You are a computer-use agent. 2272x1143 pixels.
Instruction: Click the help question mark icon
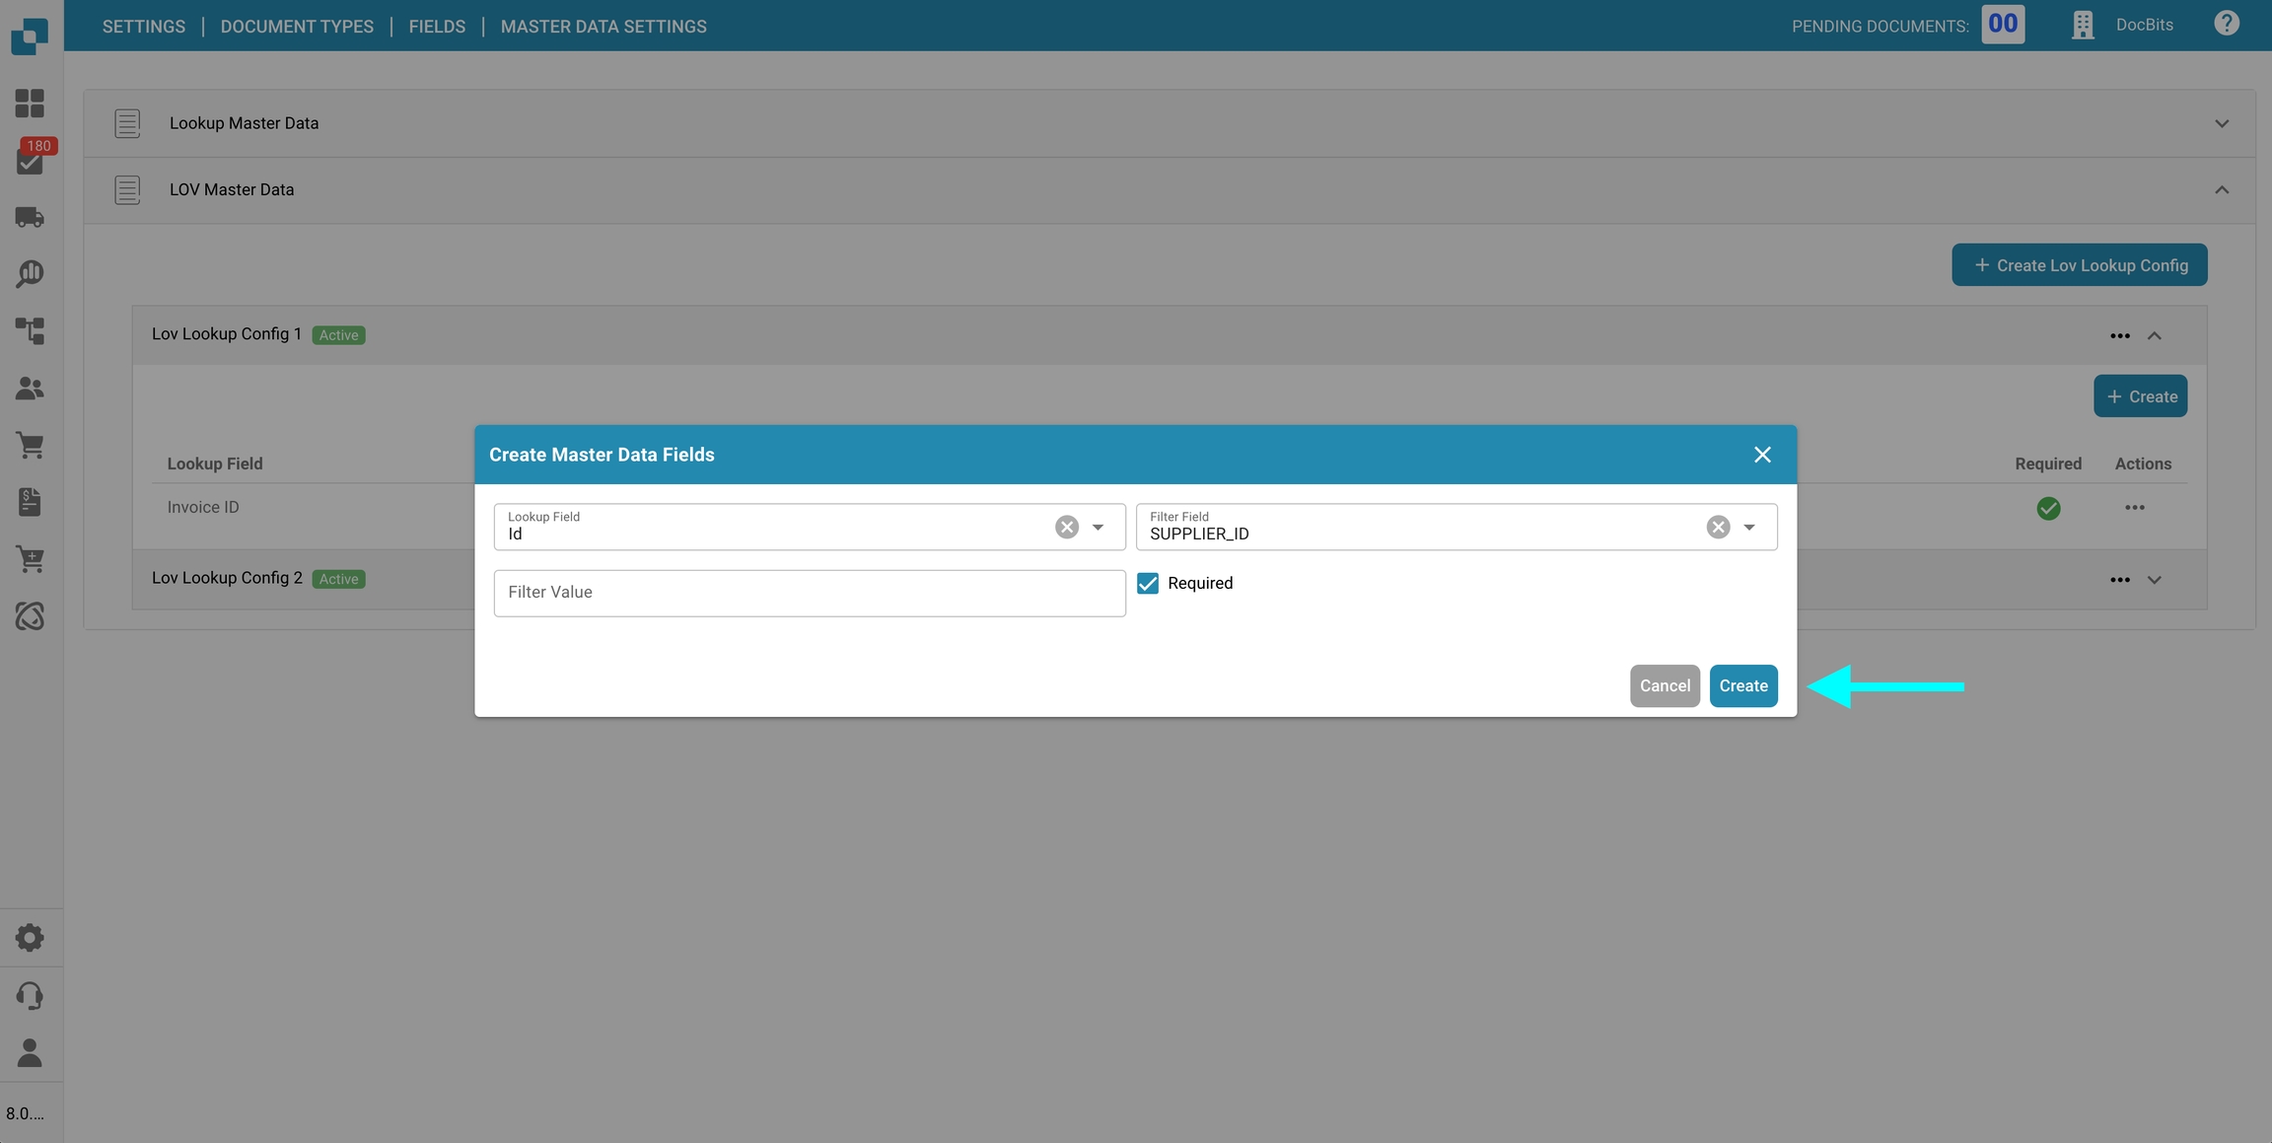pos(2226,24)
